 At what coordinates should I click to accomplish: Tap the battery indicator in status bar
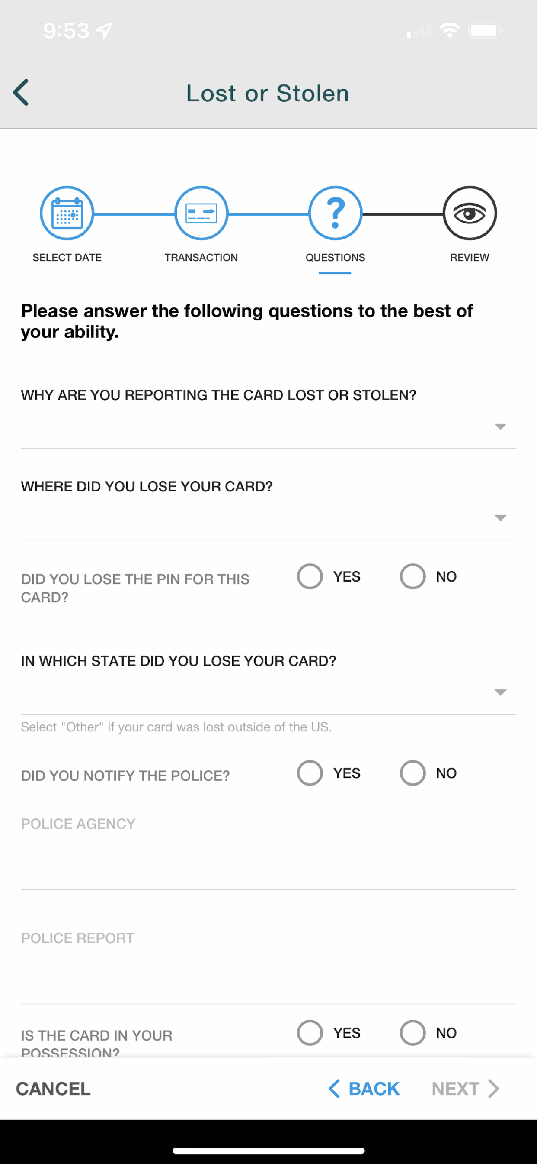[x=486, y=31]
